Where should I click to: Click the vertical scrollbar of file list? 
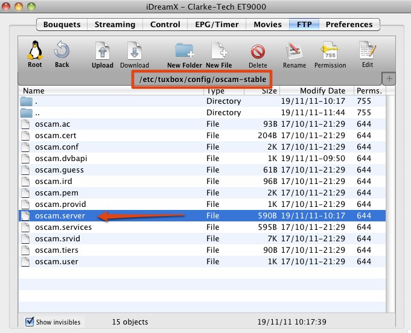[390, 203]
